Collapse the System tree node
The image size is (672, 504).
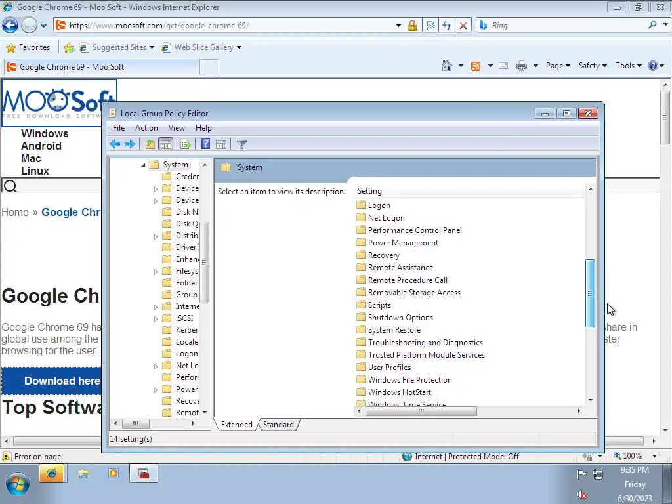pyautogui.click(x=143, y=165)
